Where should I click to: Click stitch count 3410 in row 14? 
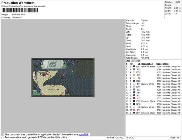[138, 104]
